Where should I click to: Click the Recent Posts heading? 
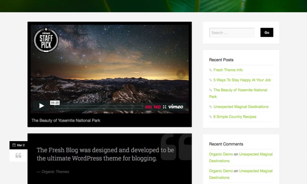tap(221, 60)
